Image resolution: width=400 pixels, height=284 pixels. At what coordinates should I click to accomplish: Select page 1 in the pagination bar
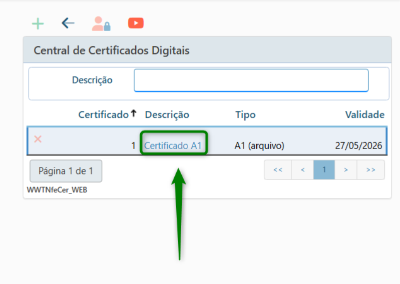324,170
